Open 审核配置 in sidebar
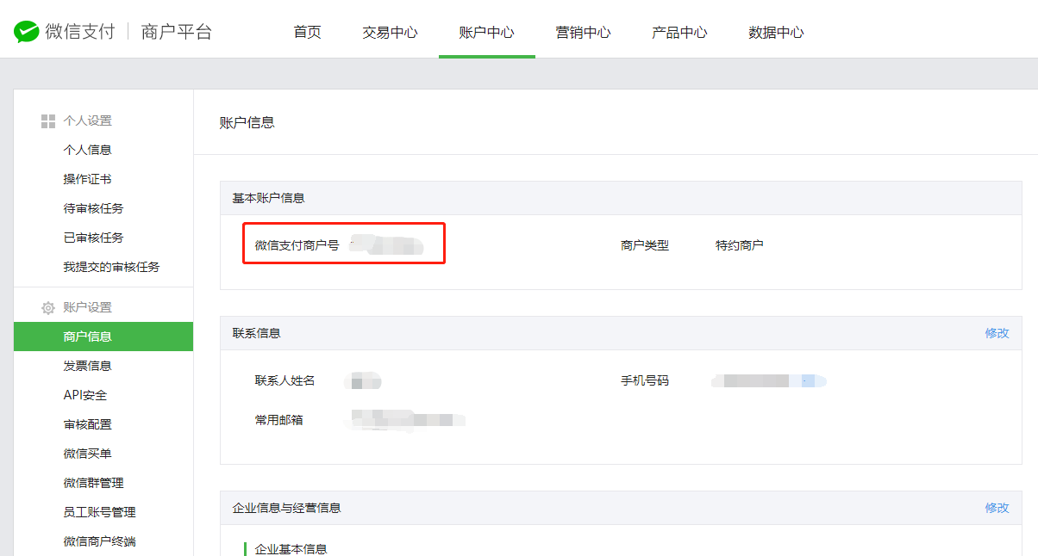 [87, 424]
